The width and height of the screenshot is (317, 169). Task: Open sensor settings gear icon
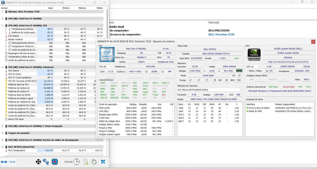pos(94,162)
